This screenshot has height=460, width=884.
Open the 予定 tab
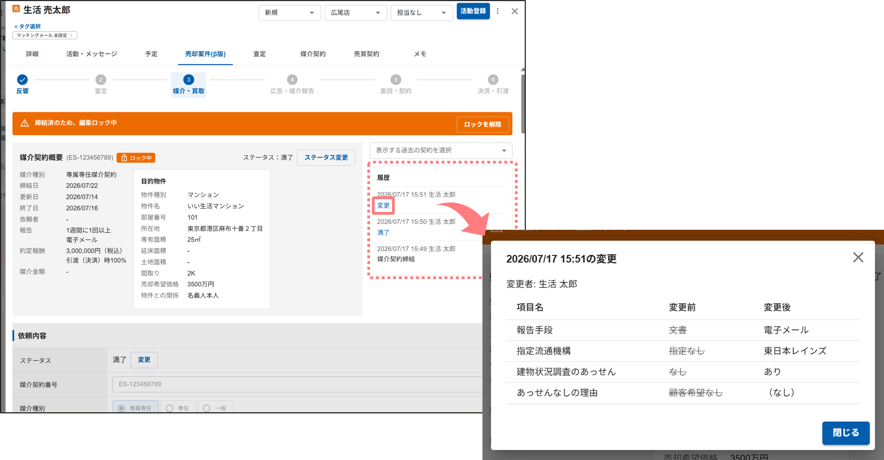pos(151,54)
